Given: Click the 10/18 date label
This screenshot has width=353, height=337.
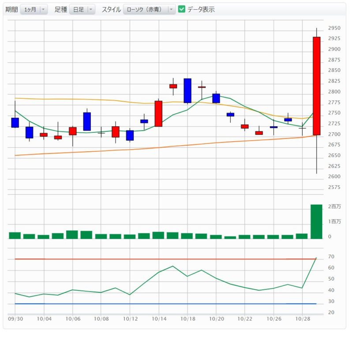Looking at the screenshot, I should point(188,319).
